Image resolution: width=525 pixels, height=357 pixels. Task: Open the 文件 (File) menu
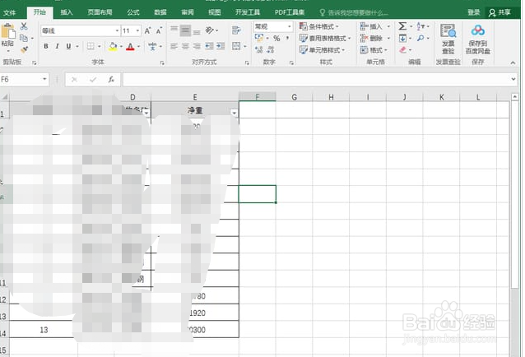click(9, 12)
